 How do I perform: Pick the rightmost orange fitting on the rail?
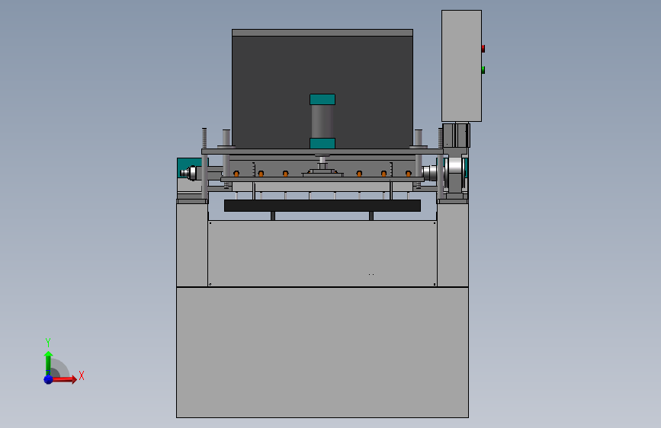[408, 174]
